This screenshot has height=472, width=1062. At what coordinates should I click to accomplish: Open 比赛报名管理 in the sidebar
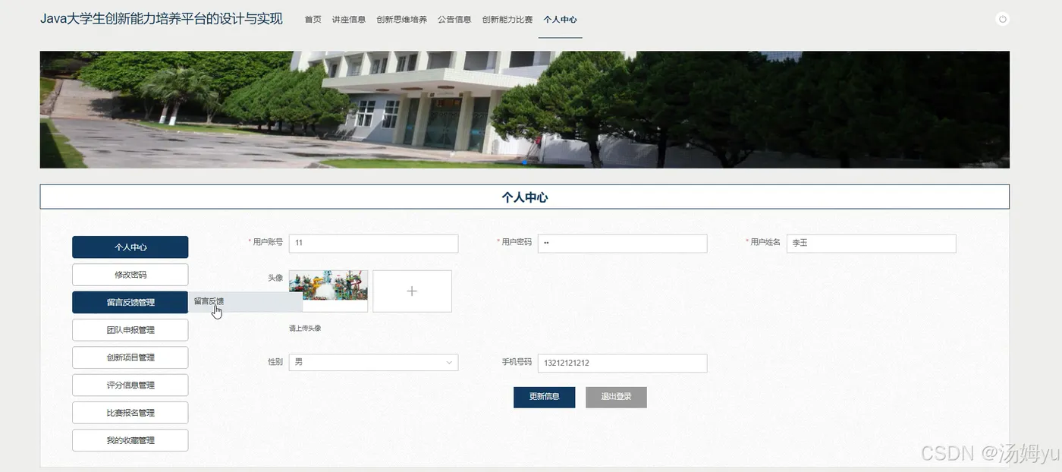(x=130, y=413)
